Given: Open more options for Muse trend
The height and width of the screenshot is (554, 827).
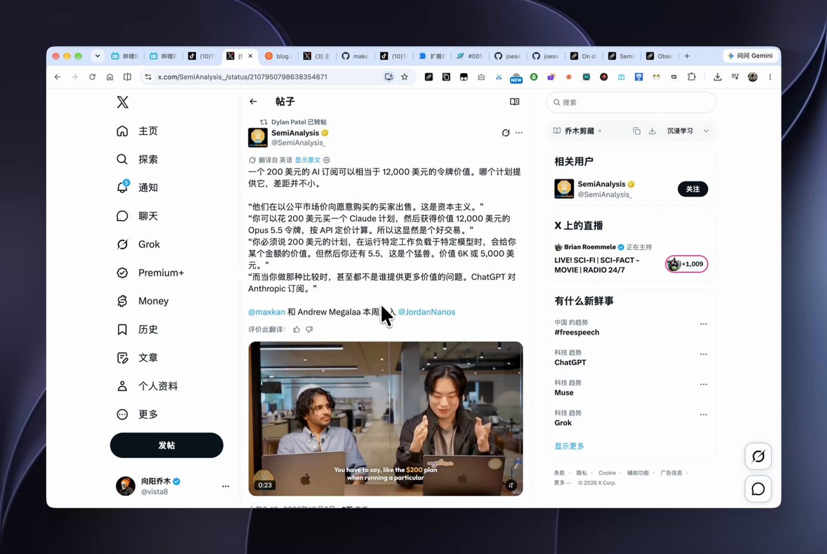Looking at the screenshot, I should [x=704, y=384].
